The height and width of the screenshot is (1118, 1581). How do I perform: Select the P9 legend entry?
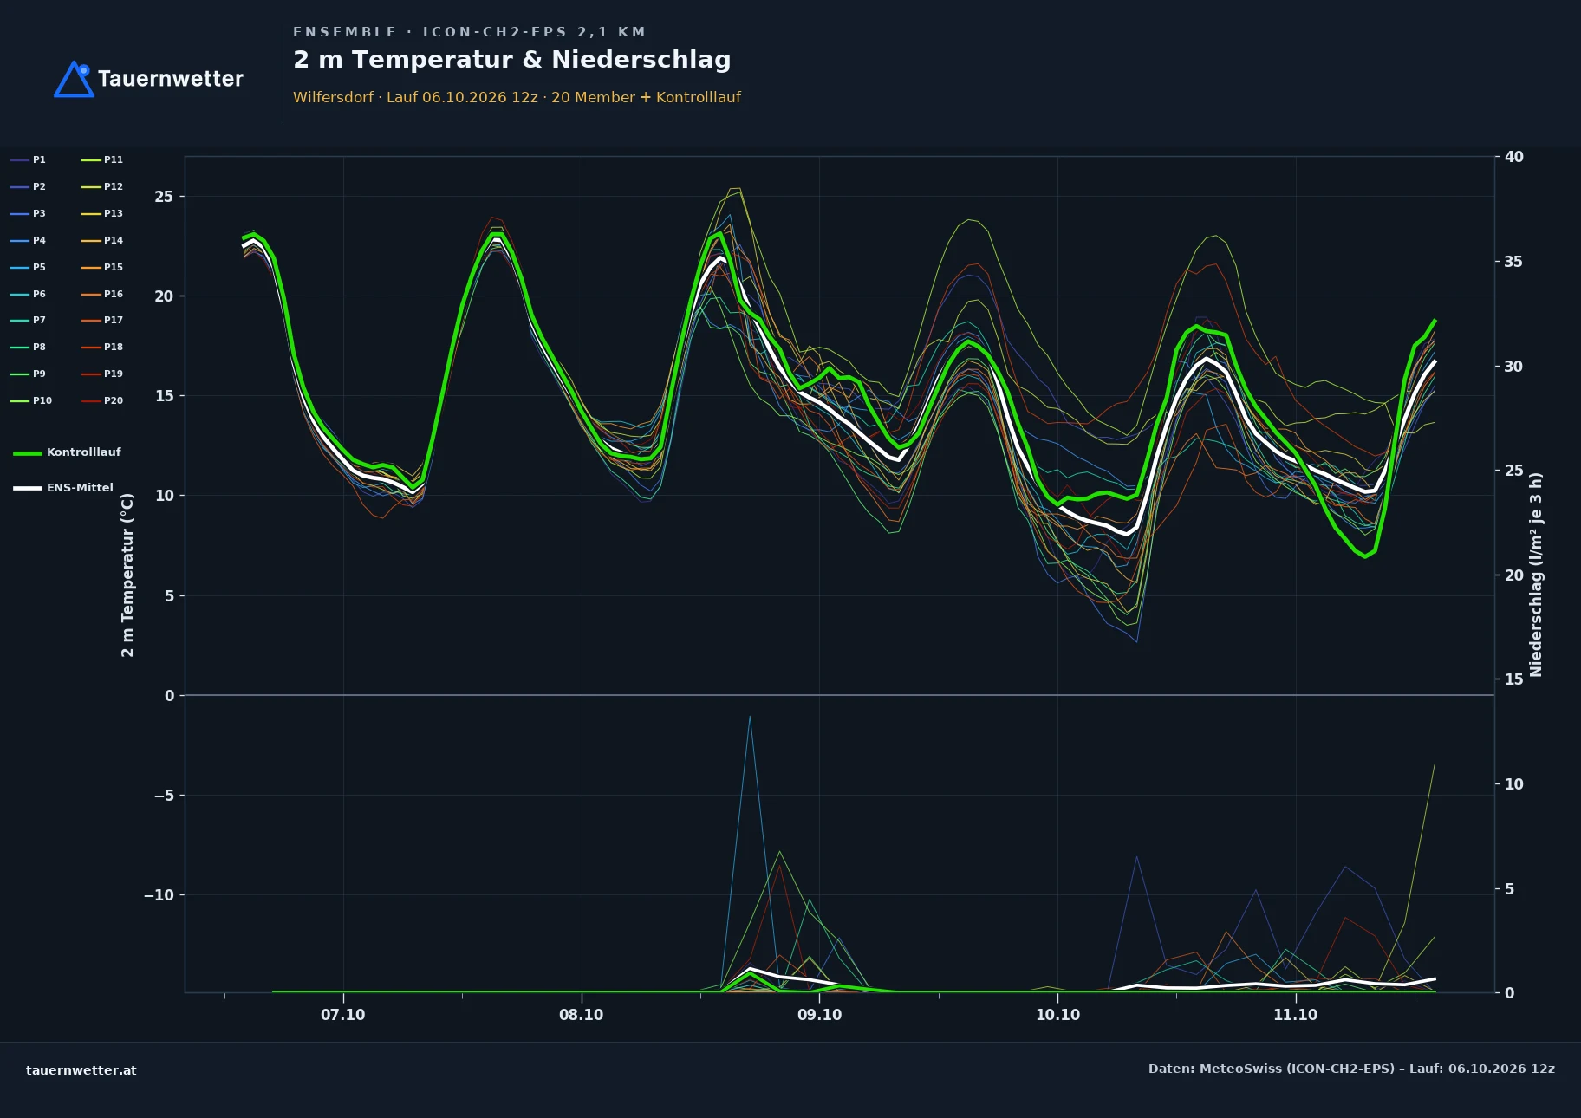[29, 374]
